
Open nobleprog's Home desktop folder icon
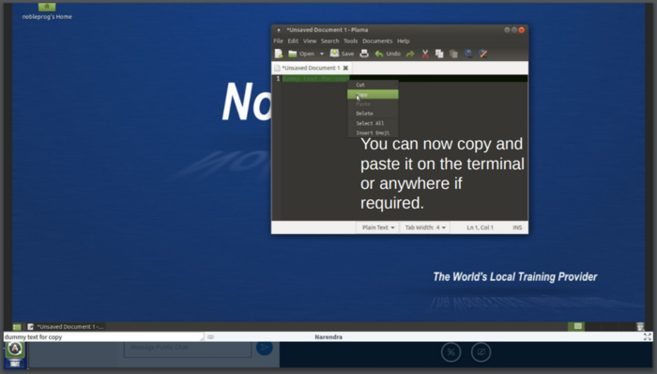[47, 11]
